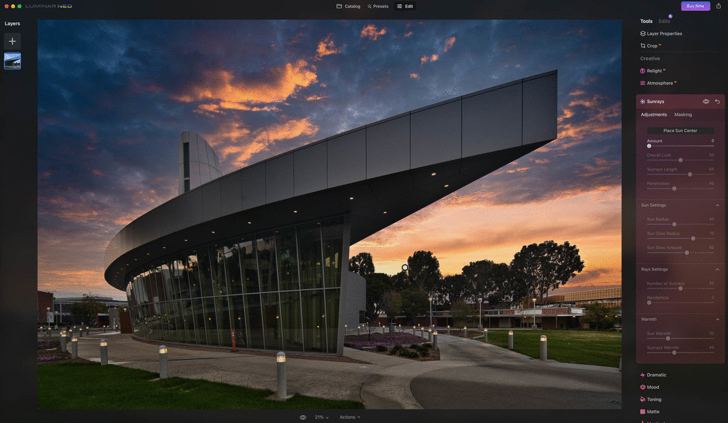Select the layer thumbnail in Layers panel
728x423 pixels.
[x=12, y=61]
